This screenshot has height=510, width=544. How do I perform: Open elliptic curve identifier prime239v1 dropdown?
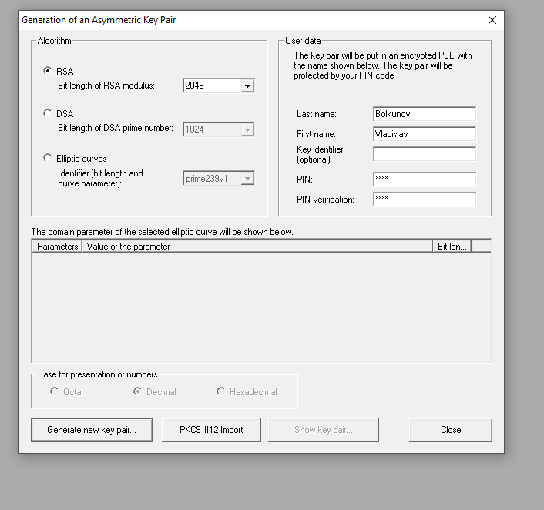tap(247, 179)
